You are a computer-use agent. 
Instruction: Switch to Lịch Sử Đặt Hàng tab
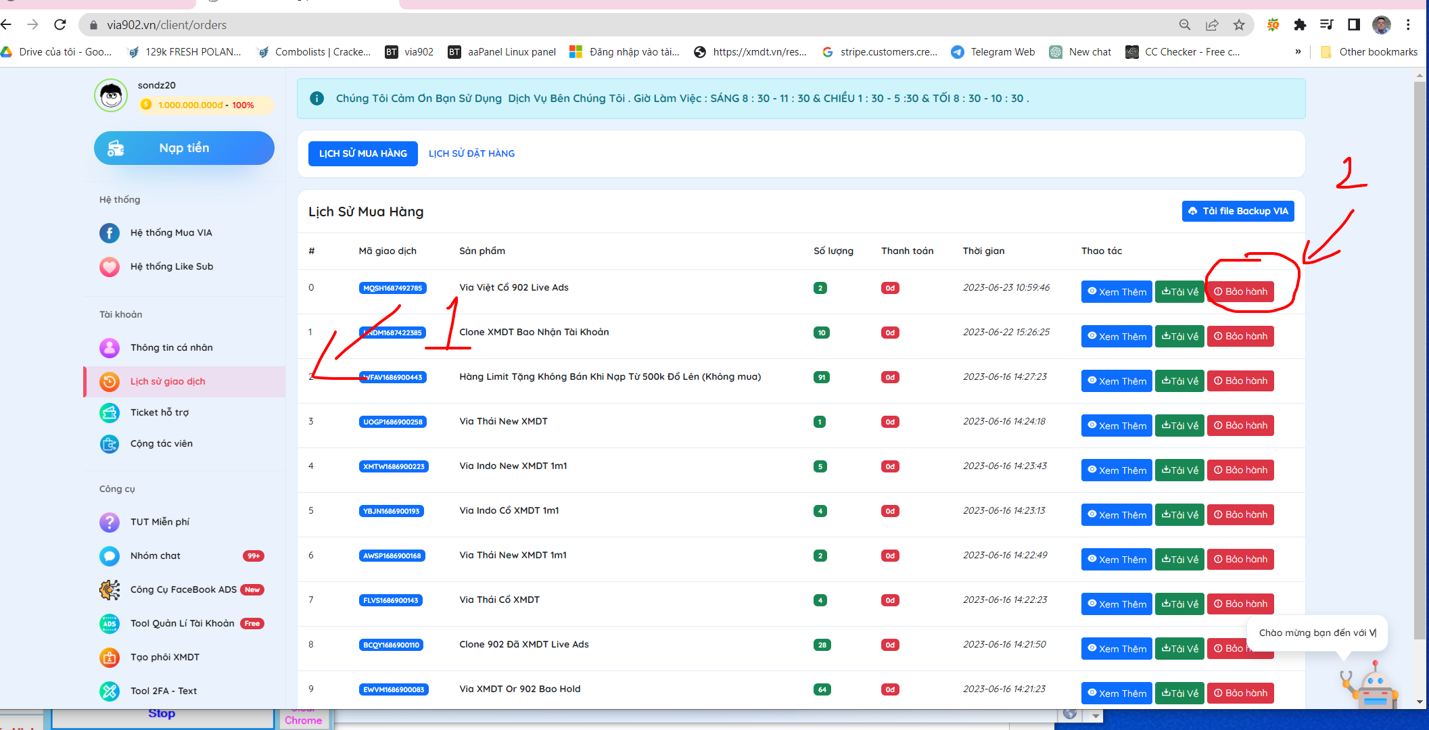coord(471,153)
